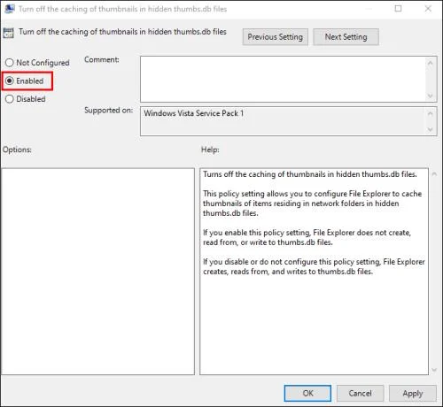This screenshot has width=443, height=407.
Task: Click the 'Options:' label
Action: click(x=17, y=150)
